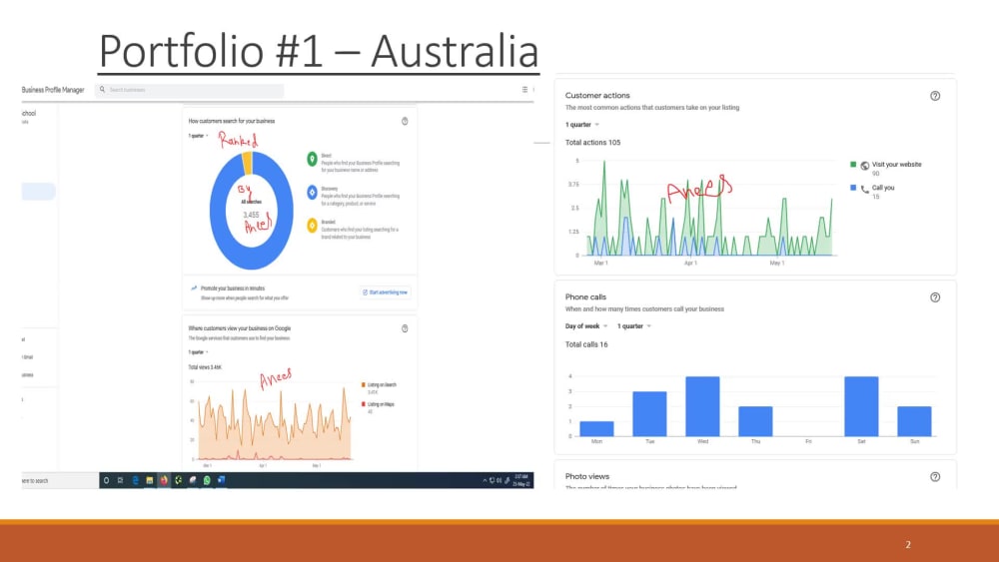This screenshot has height=562, width=999.
Task: Click the green Direct search pin icon
Action: [312, 159]
